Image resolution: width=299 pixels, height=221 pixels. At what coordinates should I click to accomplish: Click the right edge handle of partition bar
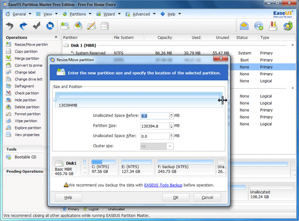[x=222, y=100]
